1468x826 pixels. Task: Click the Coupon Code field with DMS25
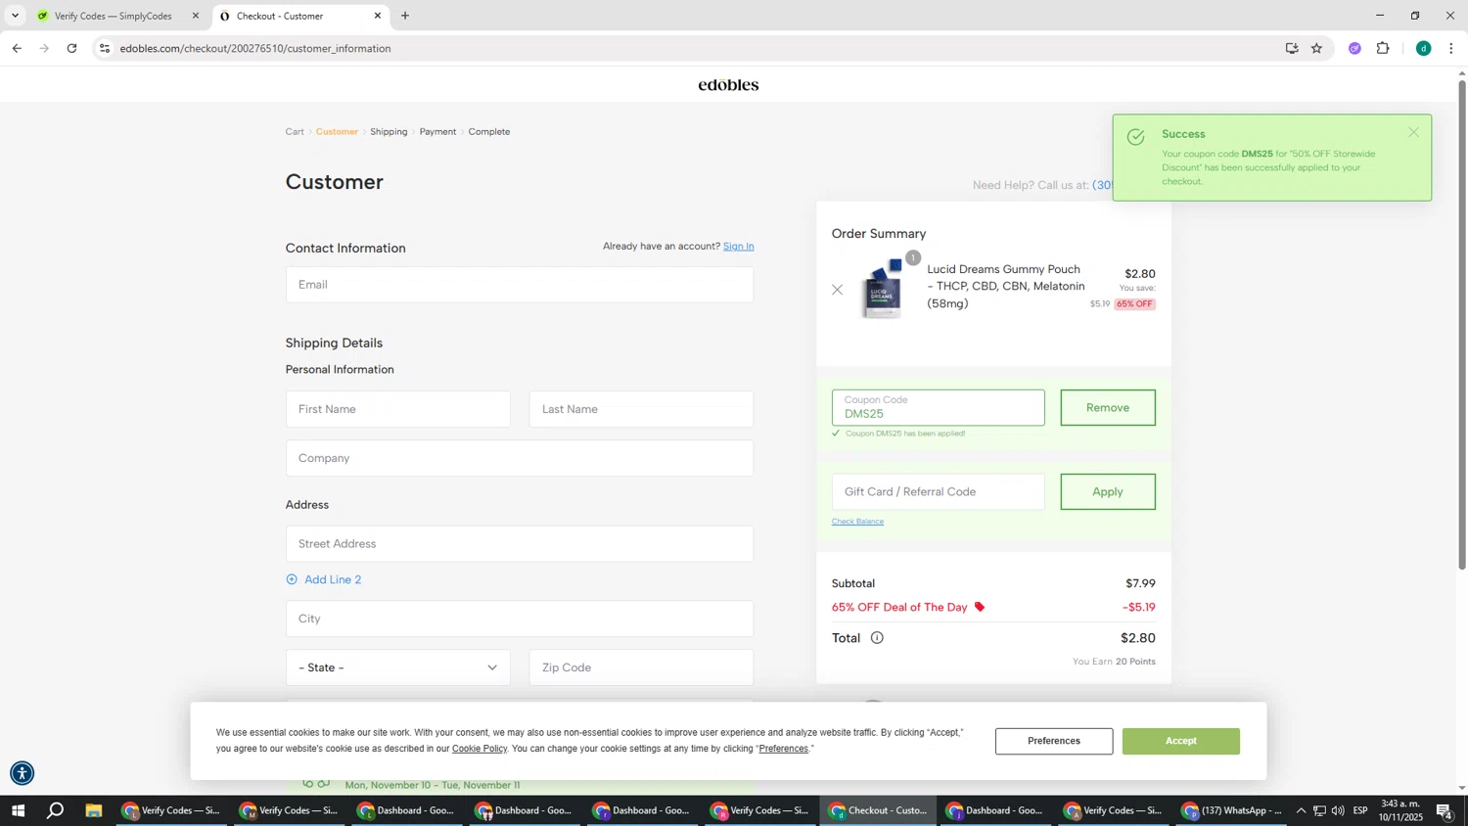tap(939, 408)
